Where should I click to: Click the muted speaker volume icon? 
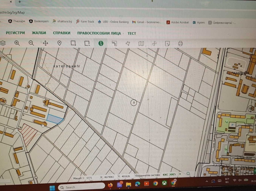[240, 180]
